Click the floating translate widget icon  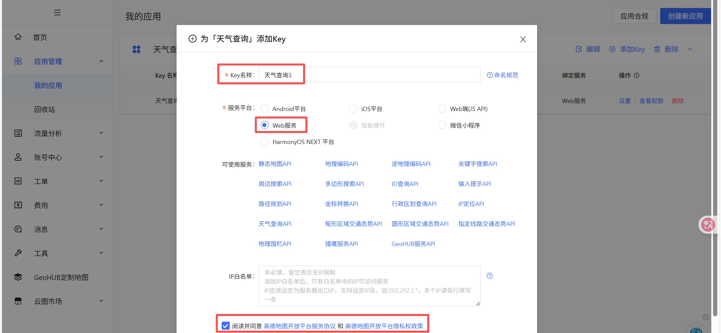[x=708, y=225]
